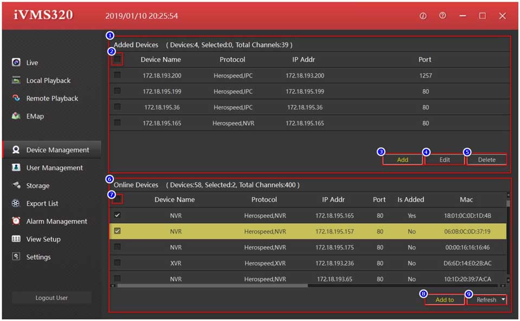Open the EMap icon in sidebar
Image resolution: width=520 pixels, height=321 pixels.
16,116
